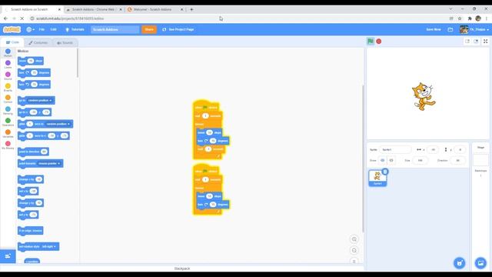492x277 pixels.
Task: Click the 'if on edge, bounce' block
Action: (x=31, y=231)
